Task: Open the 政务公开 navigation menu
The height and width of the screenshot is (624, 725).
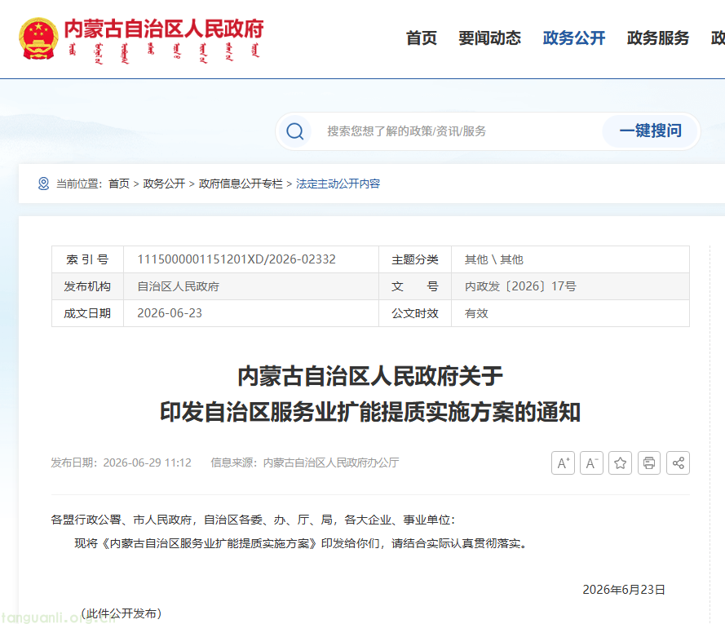Action: [x=574, y=38]
